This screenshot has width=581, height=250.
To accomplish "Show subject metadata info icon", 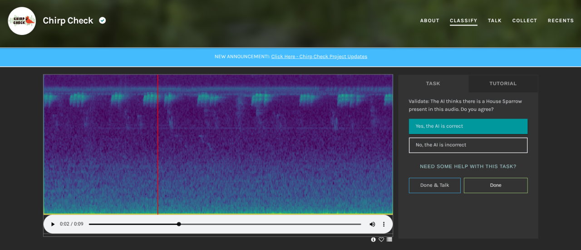I will pos(374,240).
